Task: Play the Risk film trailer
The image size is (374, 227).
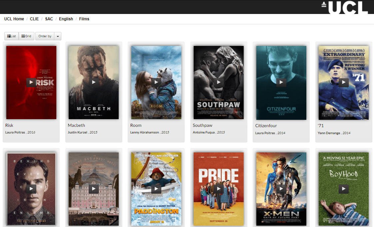Action: [x=31, y=83]
